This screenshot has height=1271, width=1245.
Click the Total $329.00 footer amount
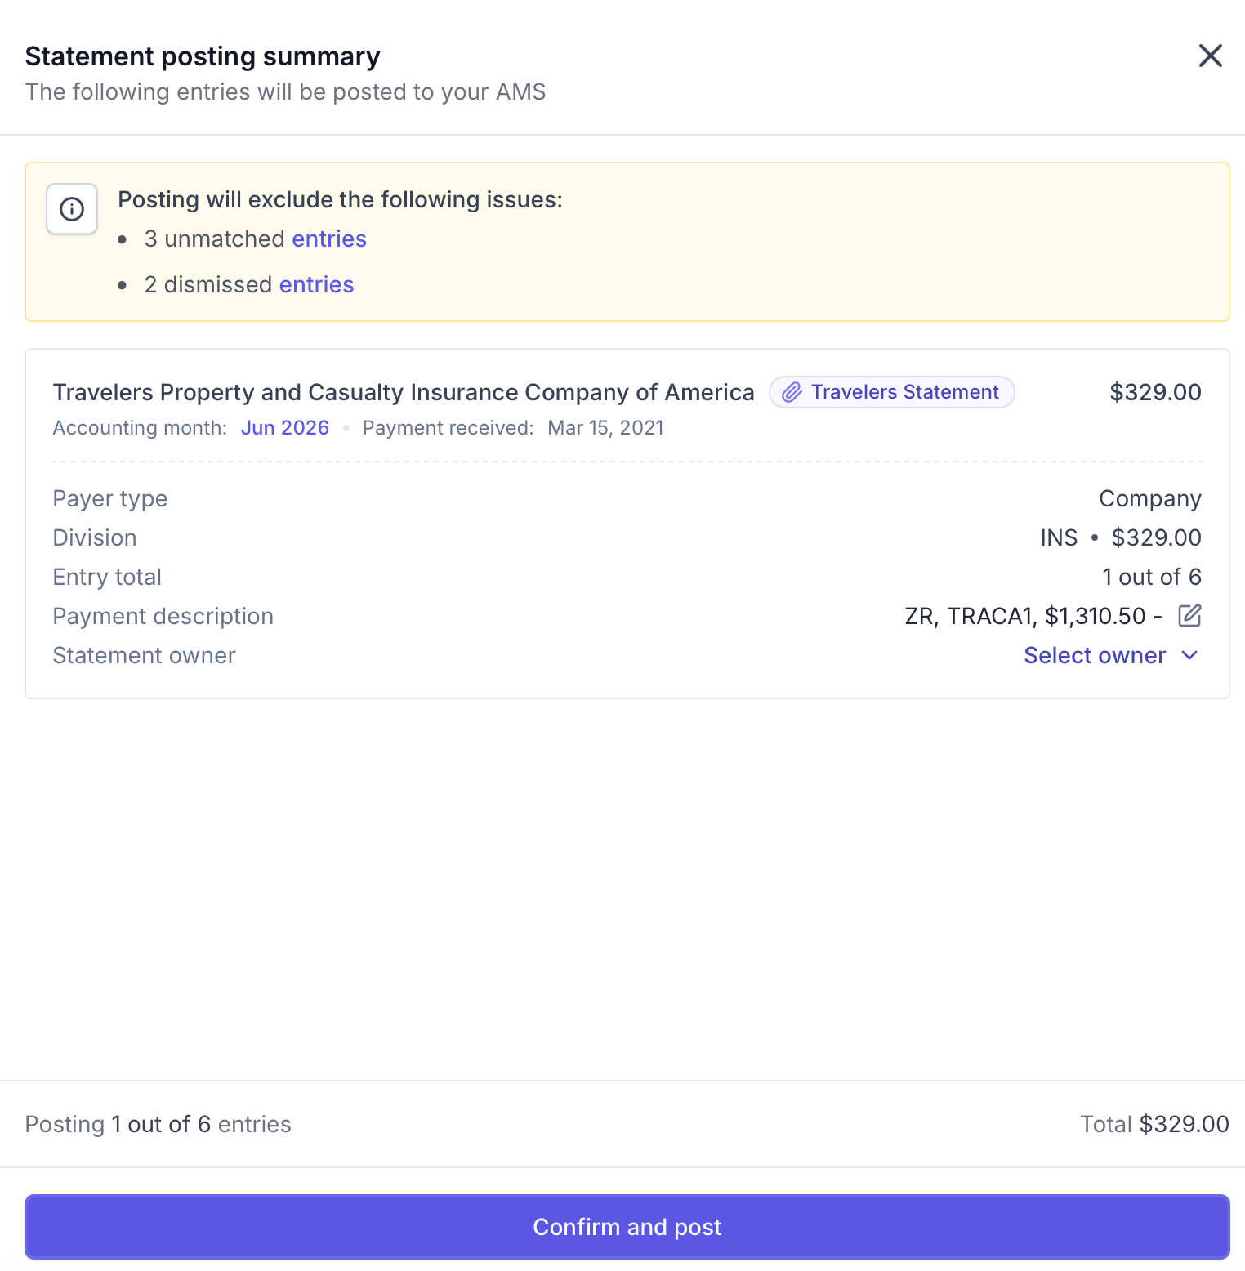point(1154,1124)
